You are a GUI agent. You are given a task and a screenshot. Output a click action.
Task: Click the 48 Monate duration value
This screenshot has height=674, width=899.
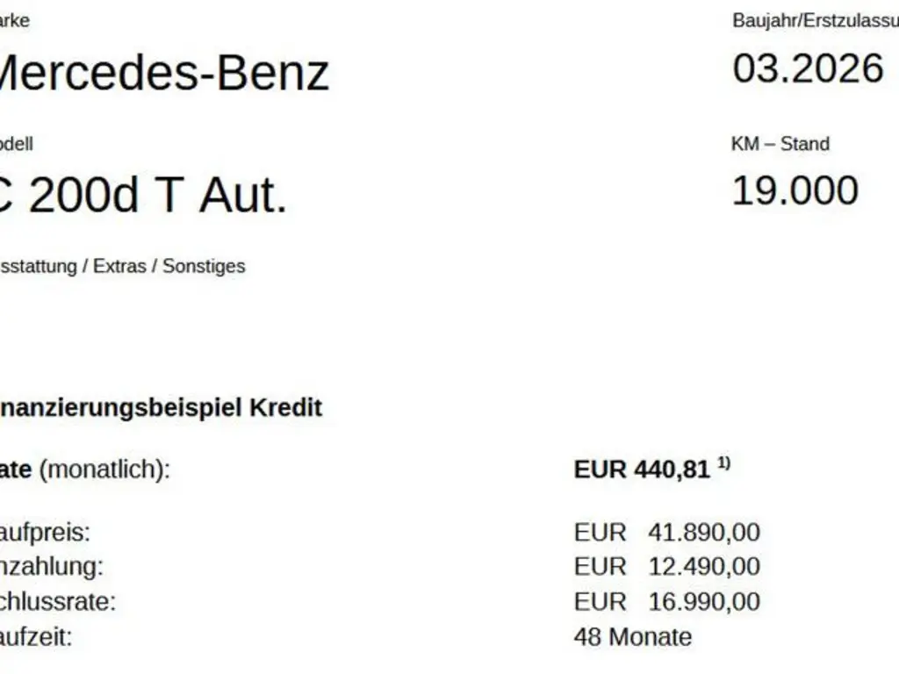coord(632,637)
